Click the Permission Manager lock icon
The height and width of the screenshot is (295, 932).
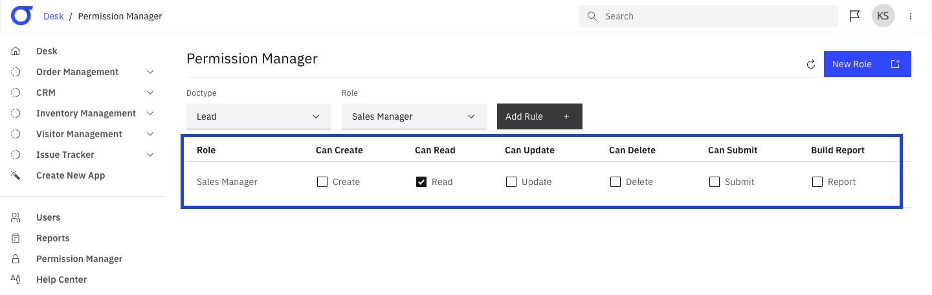[16, 259]
